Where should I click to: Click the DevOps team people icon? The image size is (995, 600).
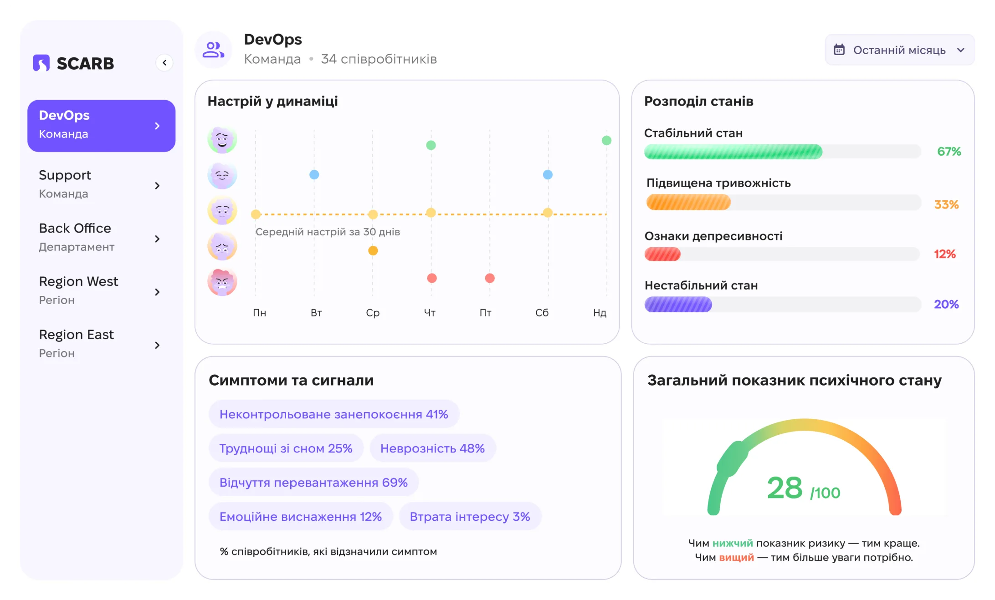point(214,49)
